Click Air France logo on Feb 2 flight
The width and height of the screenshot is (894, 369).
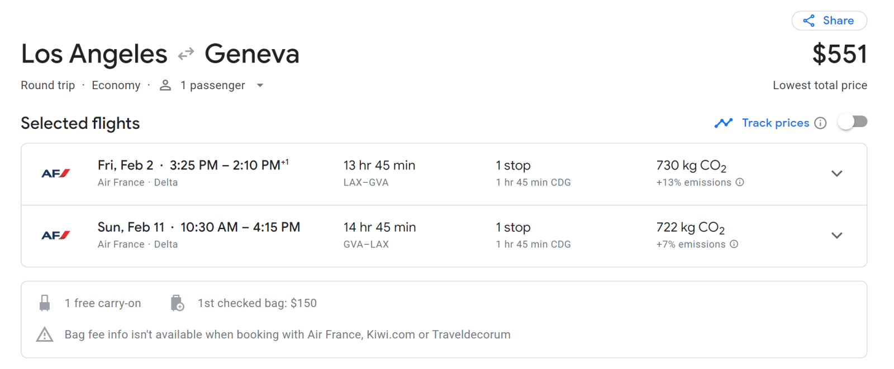point(56,173)
